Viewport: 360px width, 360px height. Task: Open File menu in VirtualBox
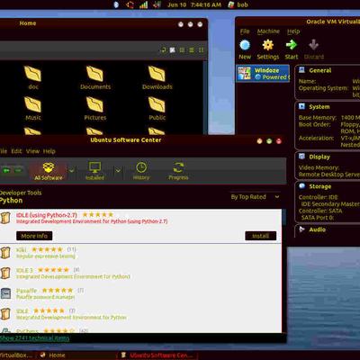click(245, 31)
